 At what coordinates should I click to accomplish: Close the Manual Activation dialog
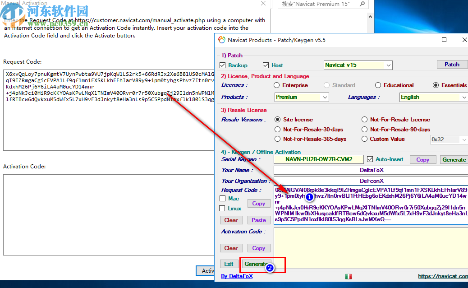[263, 3]
